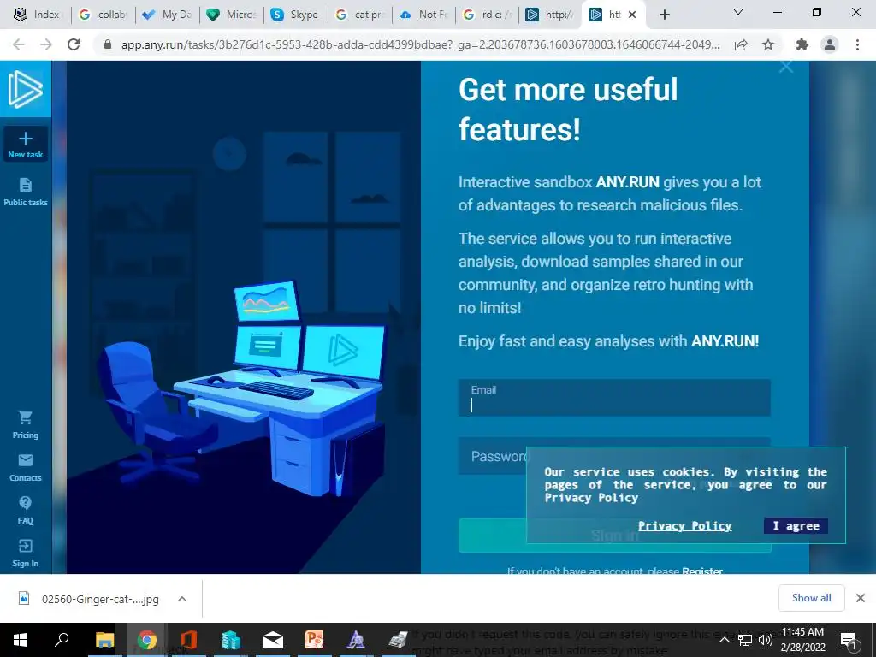Switch to the rd c: Google tab

487,15
